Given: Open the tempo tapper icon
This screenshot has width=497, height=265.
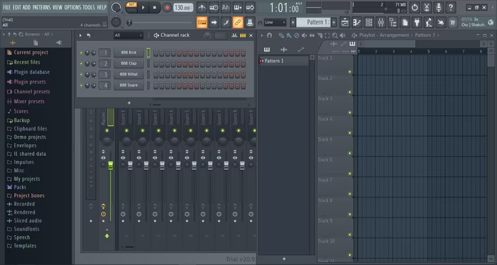Looking at the screenshot, I should pos(429,22).
